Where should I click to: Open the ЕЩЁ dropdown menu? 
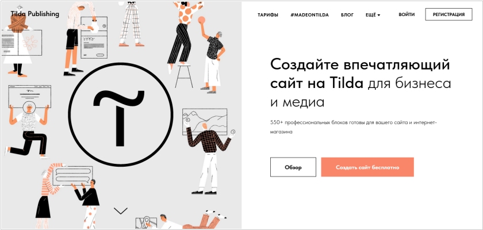point(373,15)
